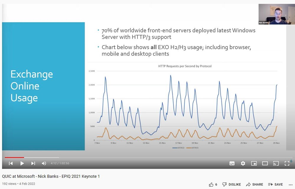The height and width of the screenshot is (189, 295).
Task: Click the 192 views date text
Action: [19, 184]
